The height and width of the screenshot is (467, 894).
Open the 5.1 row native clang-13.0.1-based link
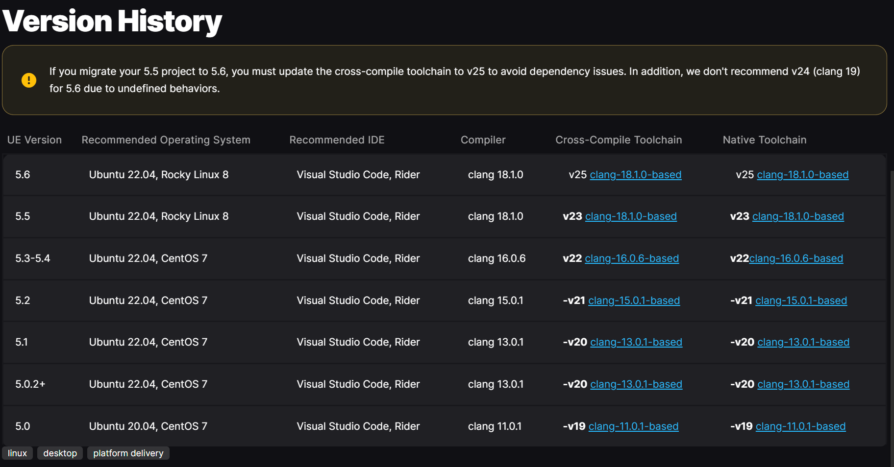pos(803,342)
